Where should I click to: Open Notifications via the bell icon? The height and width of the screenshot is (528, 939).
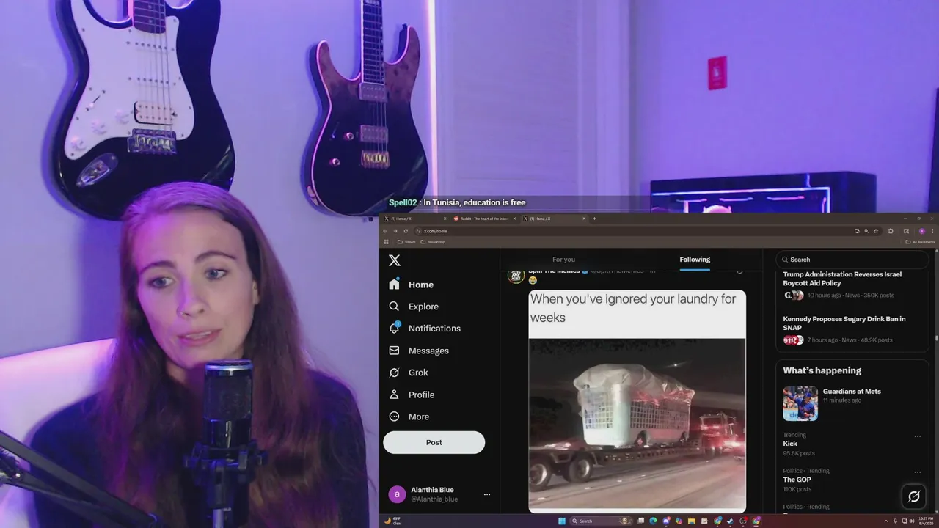pos(394,329)
